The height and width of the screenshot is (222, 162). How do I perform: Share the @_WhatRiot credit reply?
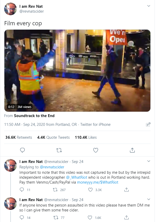126,190
